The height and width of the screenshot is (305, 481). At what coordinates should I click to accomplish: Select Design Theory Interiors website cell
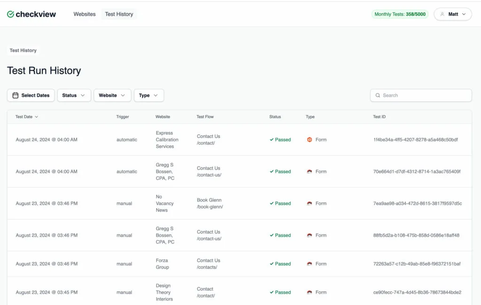pos(164,292)
